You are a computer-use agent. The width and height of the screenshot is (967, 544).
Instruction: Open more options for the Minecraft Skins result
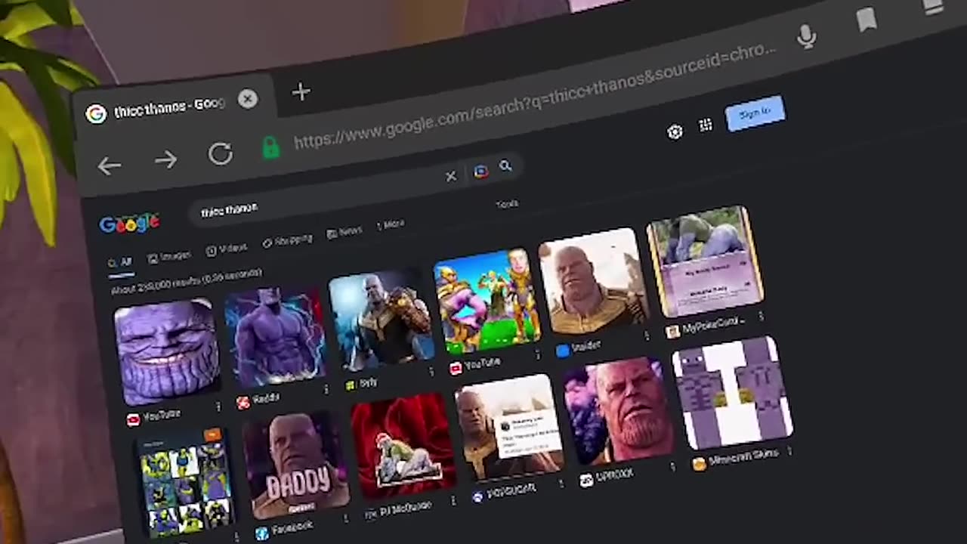coord(789,450)
